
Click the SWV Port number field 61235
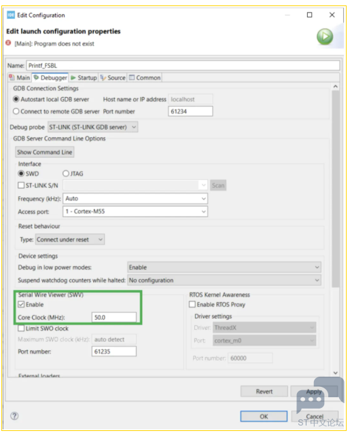(114, 352)
